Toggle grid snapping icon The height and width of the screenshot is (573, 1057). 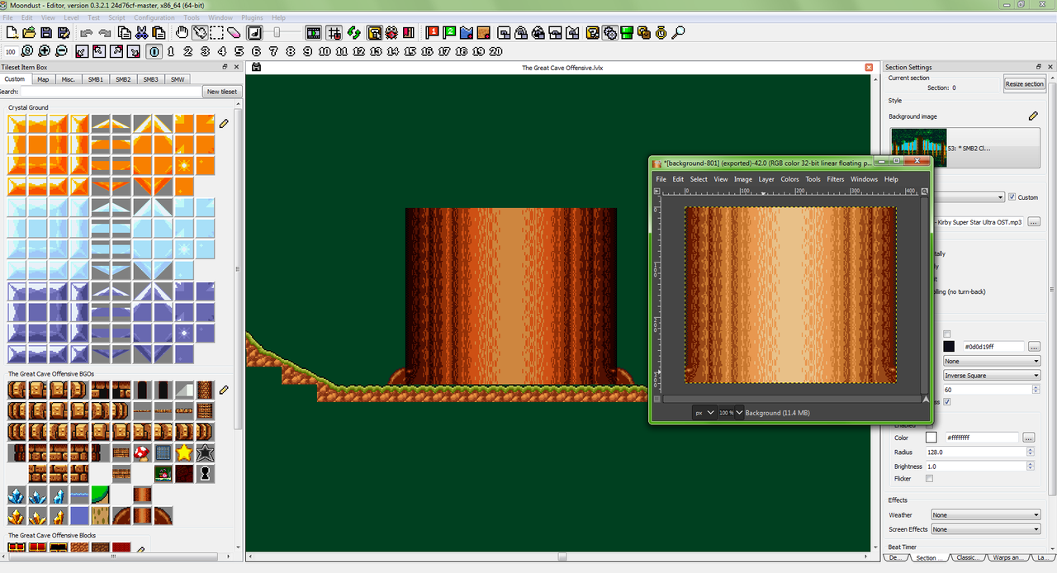(x=334, y=33)
